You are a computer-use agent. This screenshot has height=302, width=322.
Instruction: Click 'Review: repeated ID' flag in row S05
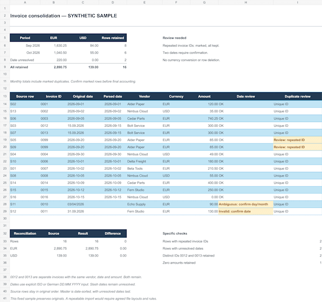pos(297,140)
